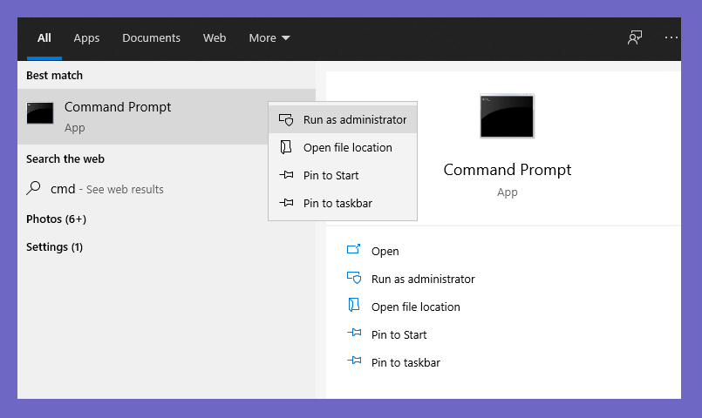This screenshot has width=702, height=418.
Task: Click the large Command Prompt preview icon
Action: click(507, 116)
